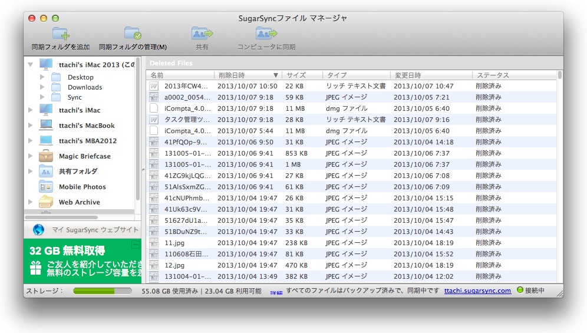Image resolution: width=587 pixels, height=333 pixels.
Task: Sort by the 変更日時 column header
Action: coord(431,75)
